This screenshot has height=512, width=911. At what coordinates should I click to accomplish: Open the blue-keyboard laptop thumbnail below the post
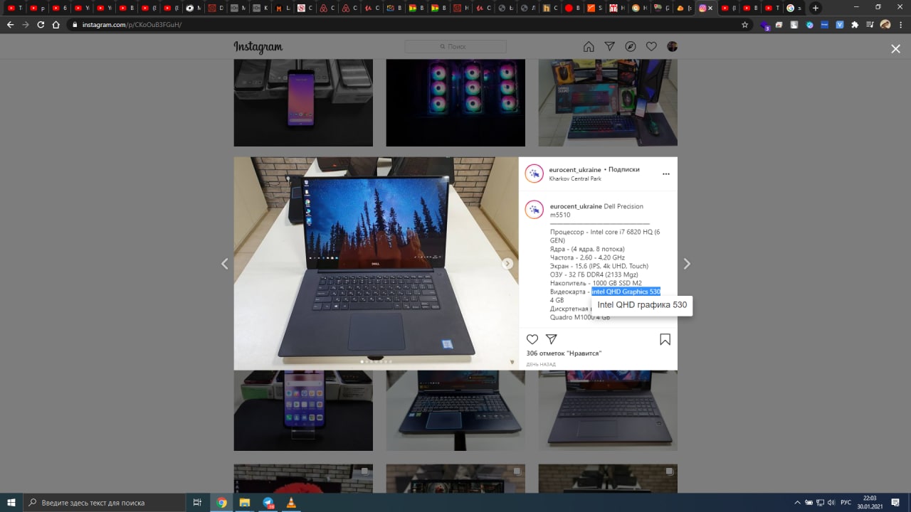[455, 410]
